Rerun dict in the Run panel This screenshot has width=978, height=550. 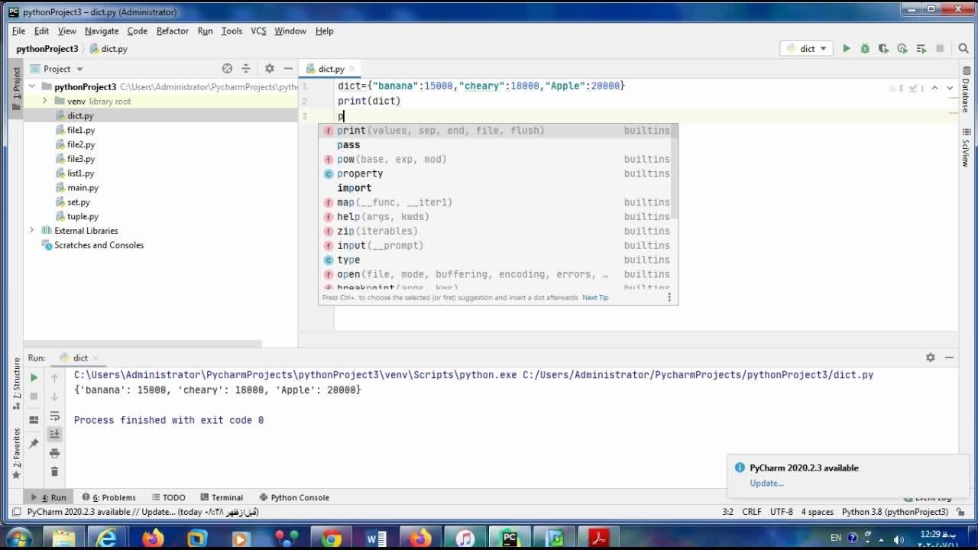pos(34,377)
